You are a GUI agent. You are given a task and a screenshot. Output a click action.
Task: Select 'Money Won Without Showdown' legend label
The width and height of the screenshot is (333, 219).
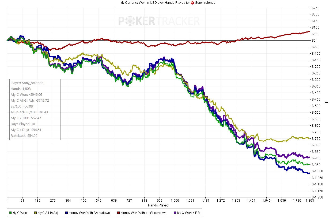(143, 213)
